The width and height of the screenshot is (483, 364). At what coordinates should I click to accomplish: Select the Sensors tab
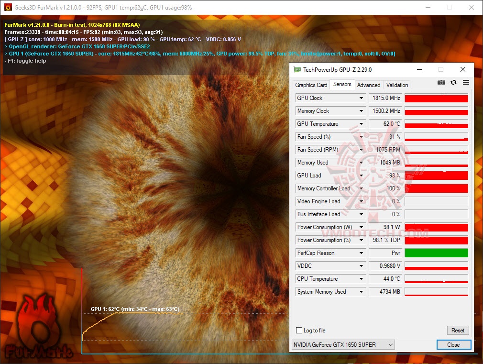coord(342,84)
